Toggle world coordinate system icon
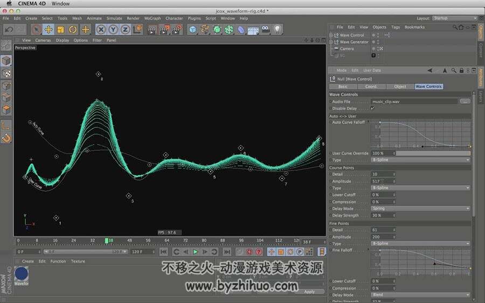Viewport: 485px width, 303px height. (137, 30)
